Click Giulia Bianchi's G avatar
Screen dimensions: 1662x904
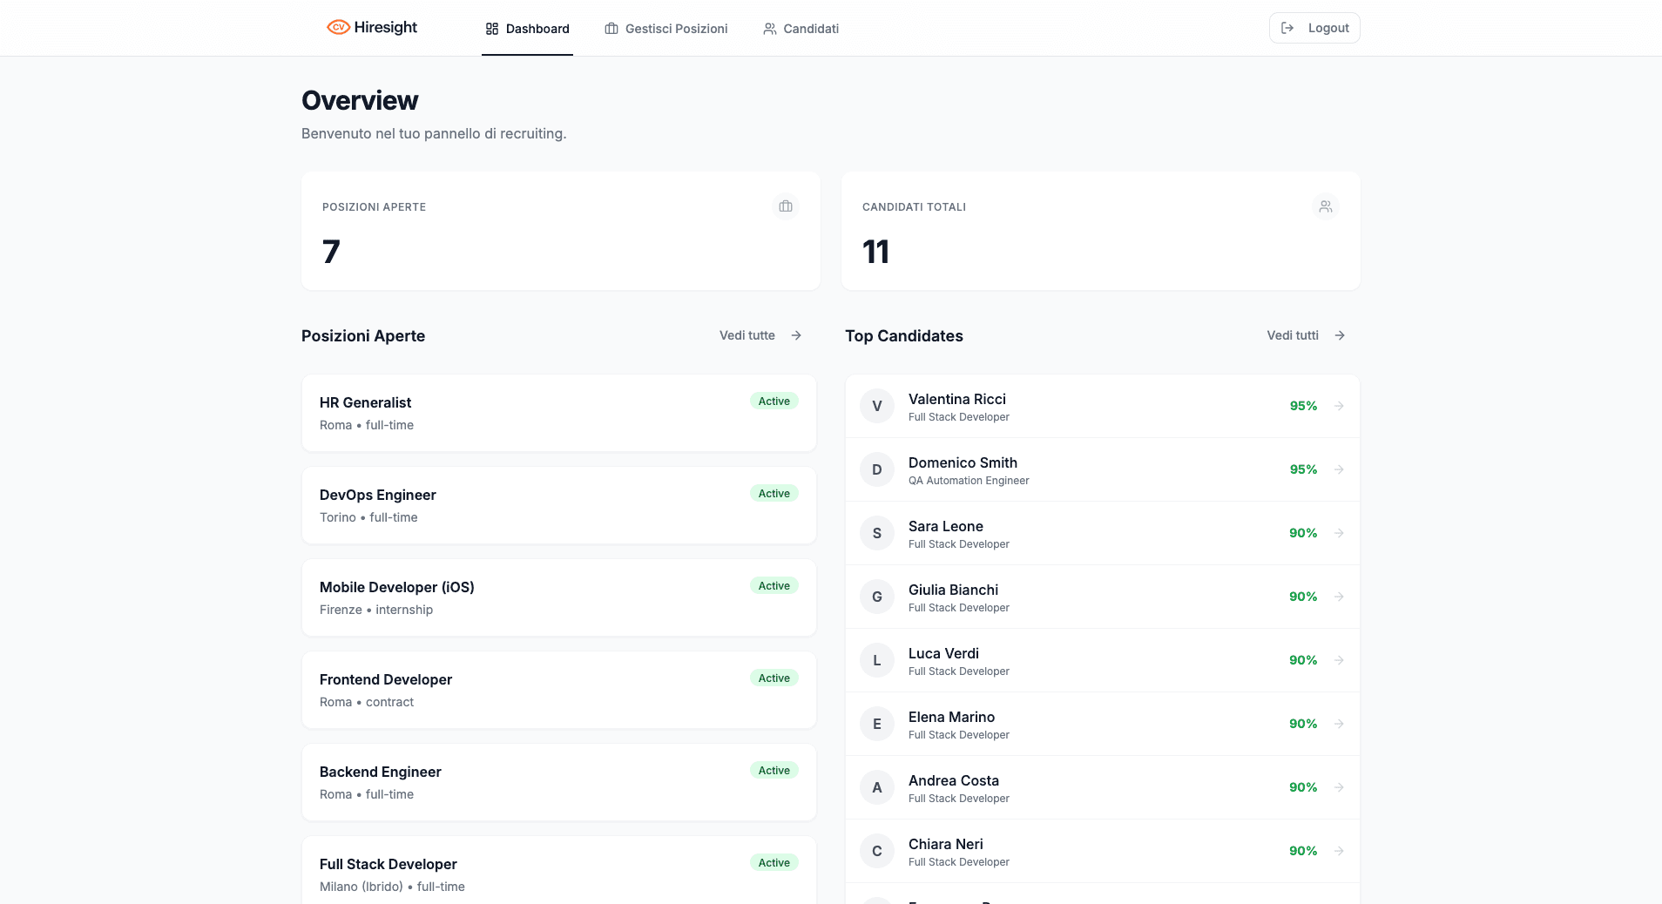tap(877, 597)
